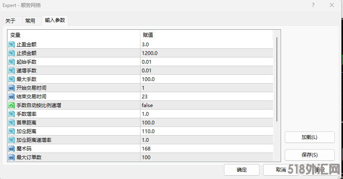This screenshot has width=343, height=179.
Task: Click the integer icon beside 开始交易时间
Action: (x=12, y=88)
